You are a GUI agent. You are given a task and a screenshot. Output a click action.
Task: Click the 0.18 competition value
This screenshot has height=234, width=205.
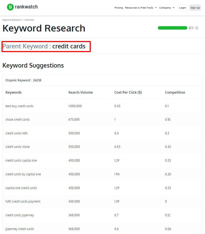(x=167, y=119)
